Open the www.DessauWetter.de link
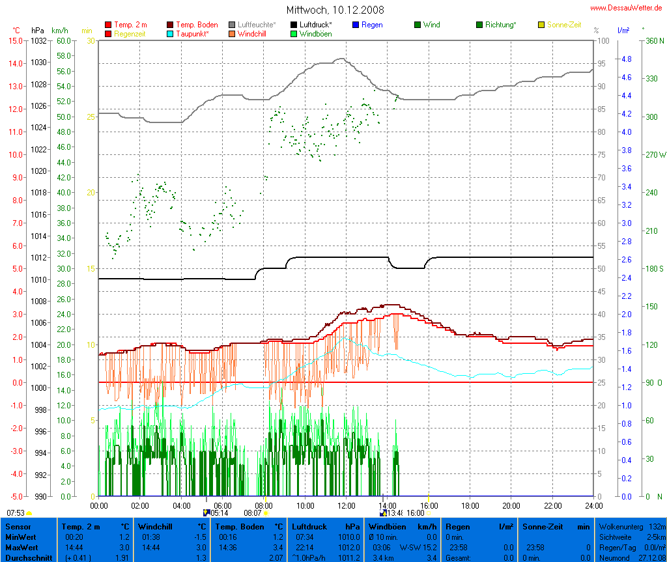 626,7
